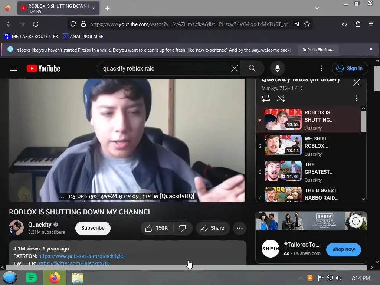This screenshot has width=380, height=285.
Task: Toggle shuffle playlist
Action: point(281,98)
